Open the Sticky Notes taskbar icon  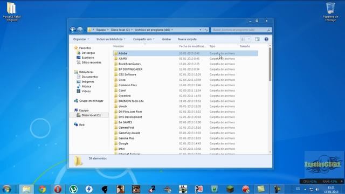(261, 189)
